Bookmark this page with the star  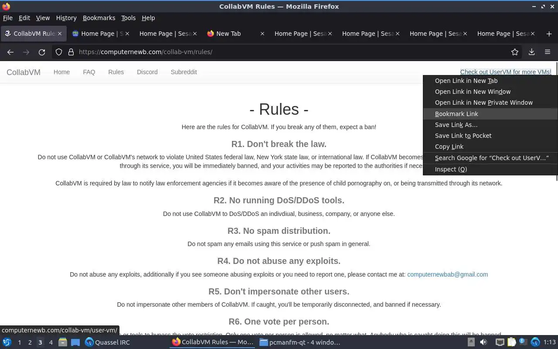515,52
